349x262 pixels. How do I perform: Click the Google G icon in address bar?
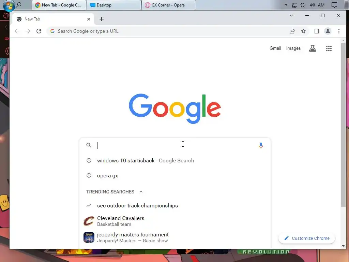(52, 31)
